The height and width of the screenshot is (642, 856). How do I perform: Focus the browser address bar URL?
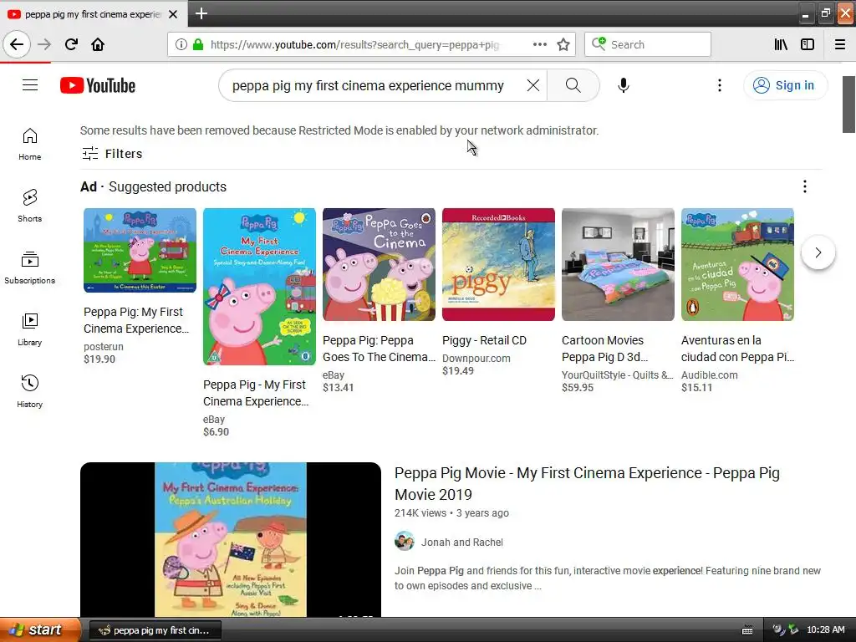pyautogui.click(x=354, y=45)
